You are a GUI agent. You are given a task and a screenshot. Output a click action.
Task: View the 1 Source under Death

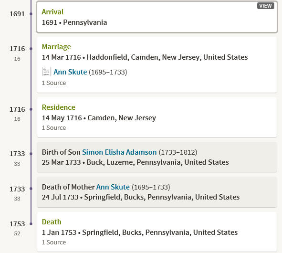click(54, 242)
